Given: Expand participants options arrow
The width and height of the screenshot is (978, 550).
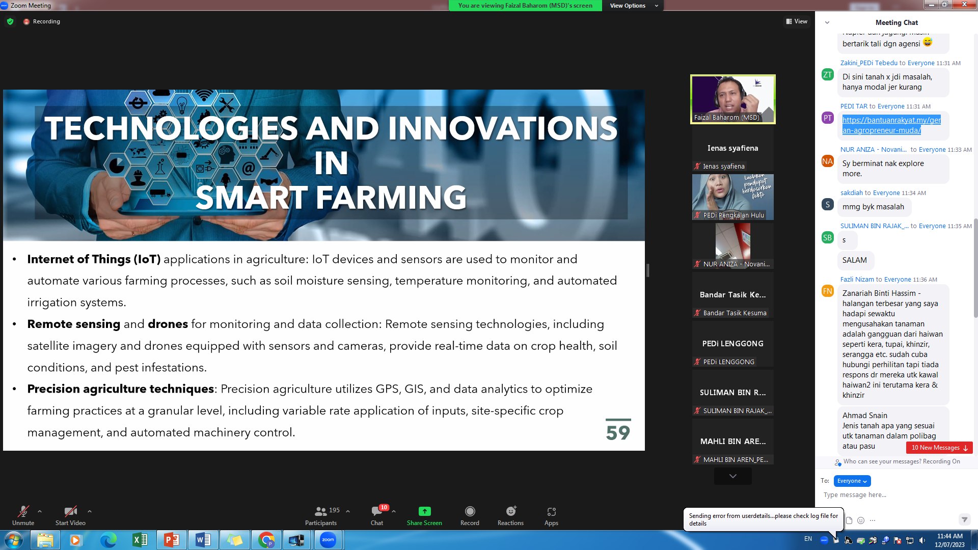Looking at the screenshot, I should pos(348,511).
